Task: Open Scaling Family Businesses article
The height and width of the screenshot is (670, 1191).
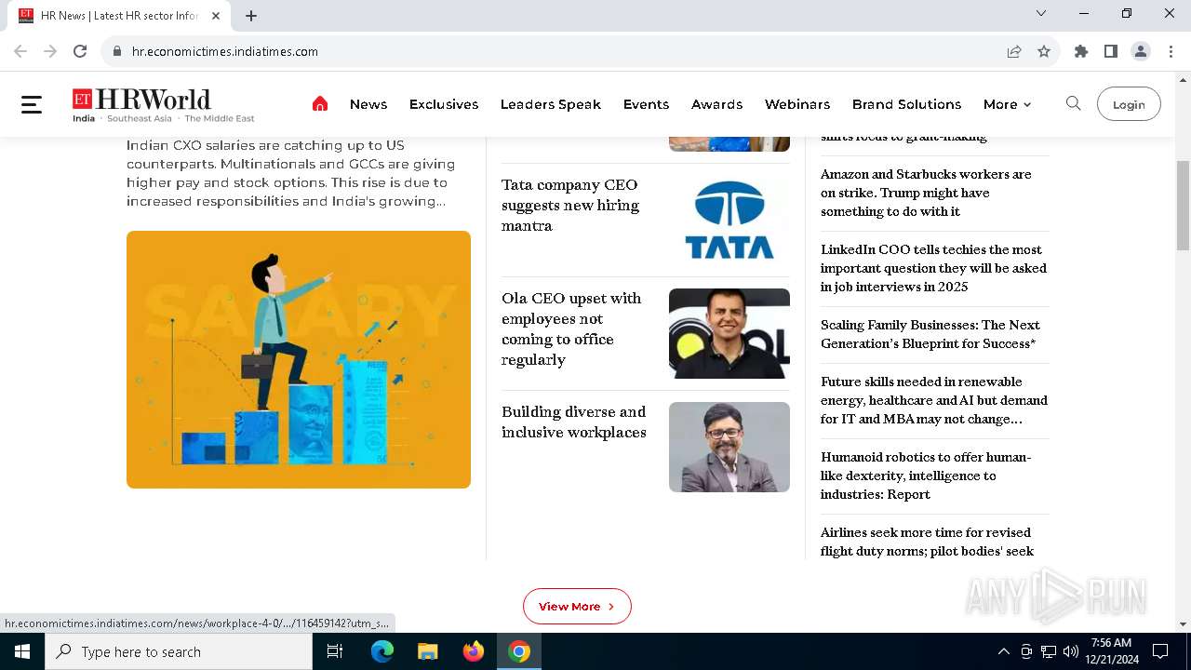Action: tap(930, 334)
